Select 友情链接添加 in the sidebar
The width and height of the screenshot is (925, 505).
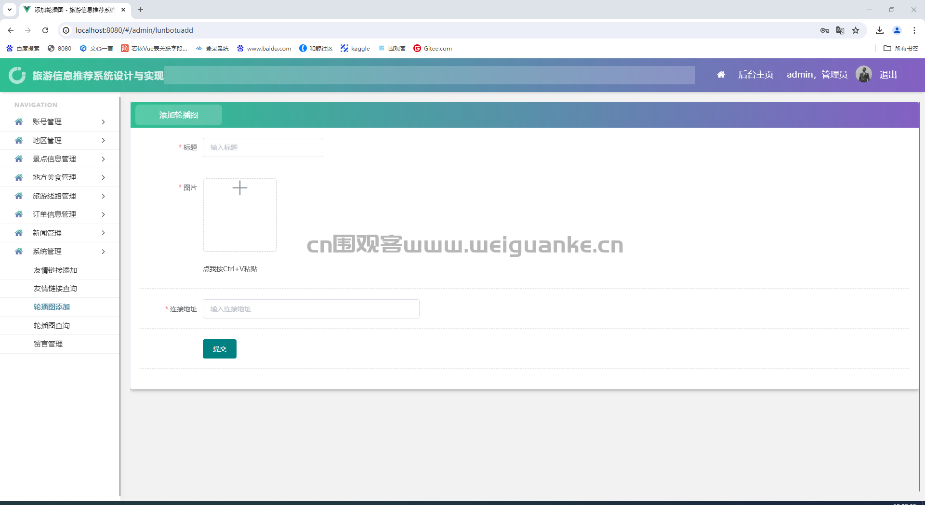(55, 270)
